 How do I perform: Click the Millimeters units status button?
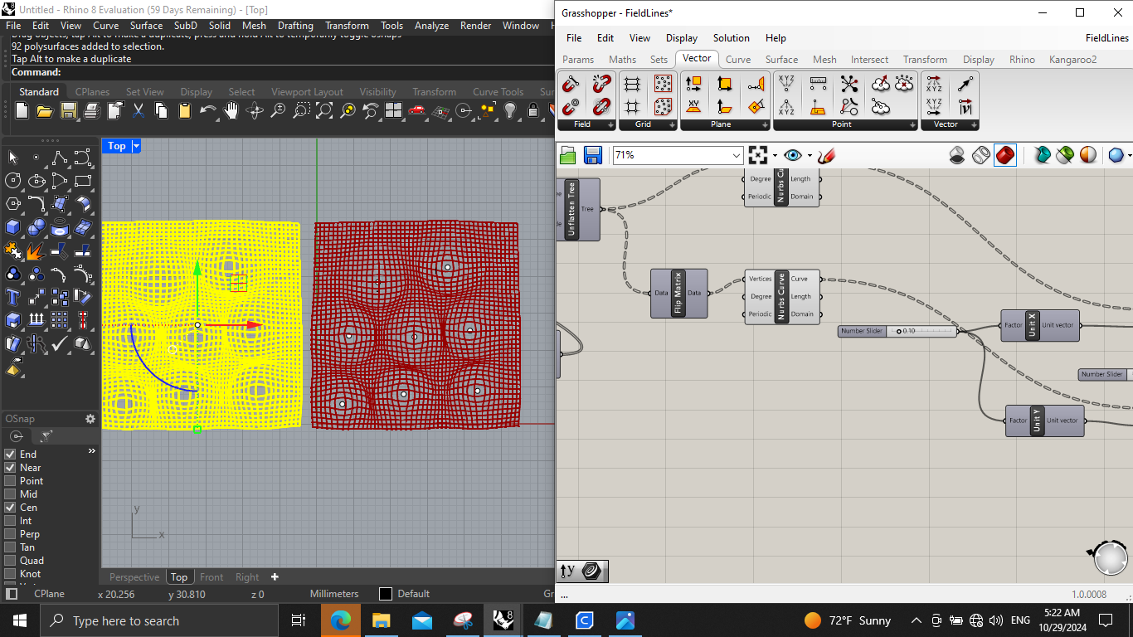click(334, 594)
